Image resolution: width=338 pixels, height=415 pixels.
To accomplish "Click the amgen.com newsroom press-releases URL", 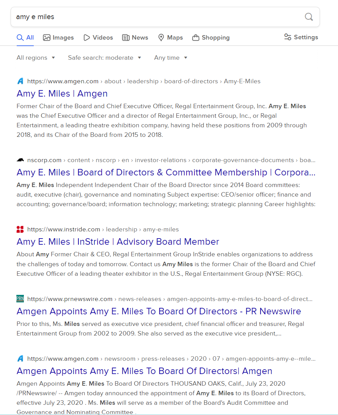I will [x=171, y=359].
